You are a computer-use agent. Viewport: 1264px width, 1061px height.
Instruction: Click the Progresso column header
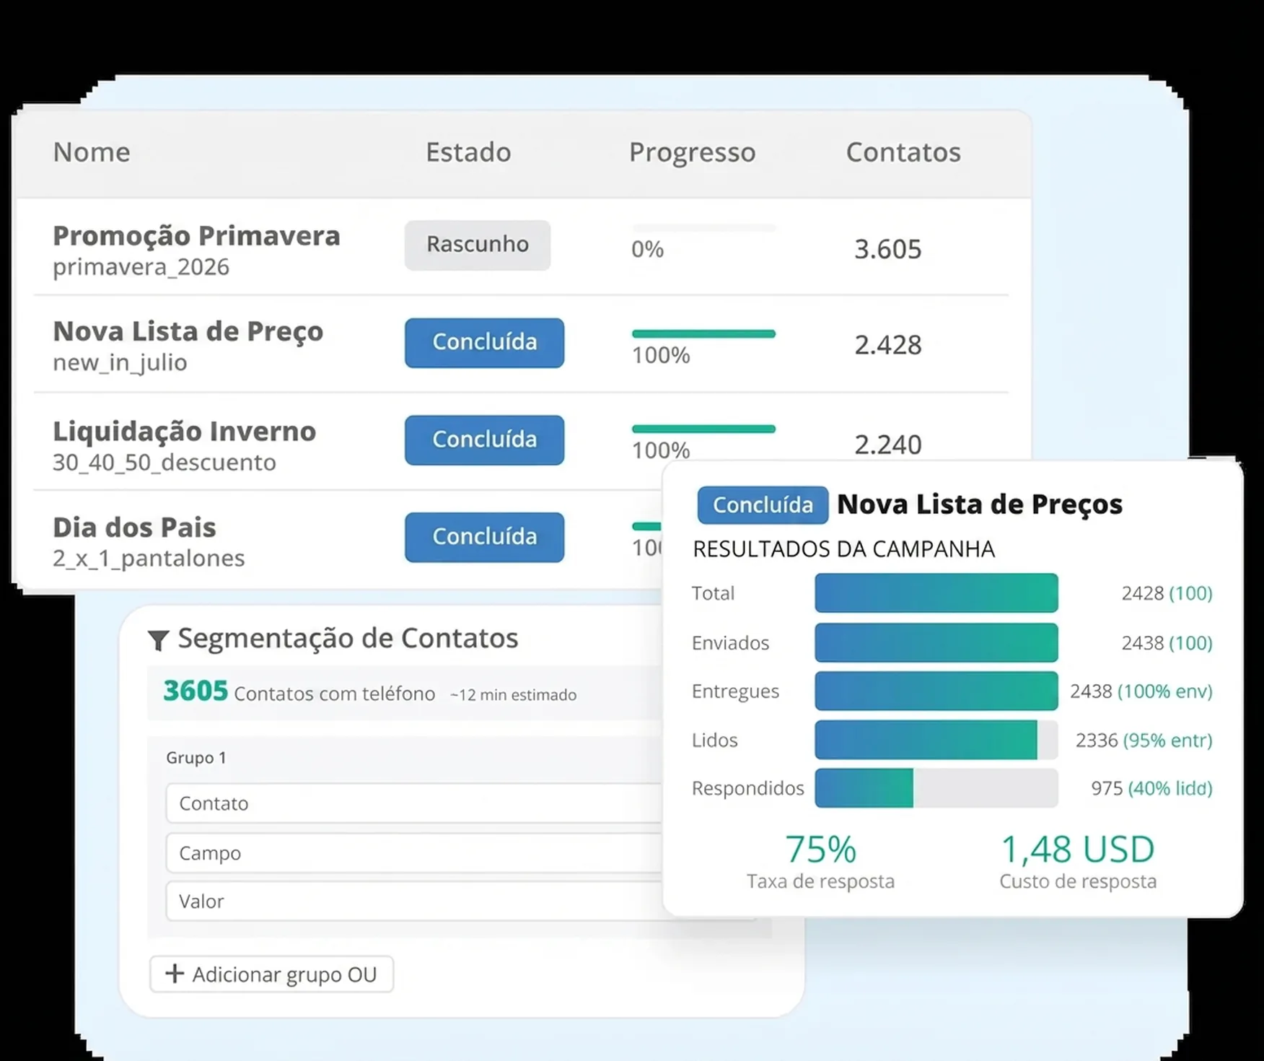click(692, 152)
